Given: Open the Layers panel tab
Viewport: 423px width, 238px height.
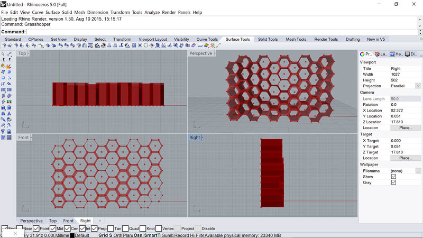Looking at the screenshot, I should (x=381, y=54).
